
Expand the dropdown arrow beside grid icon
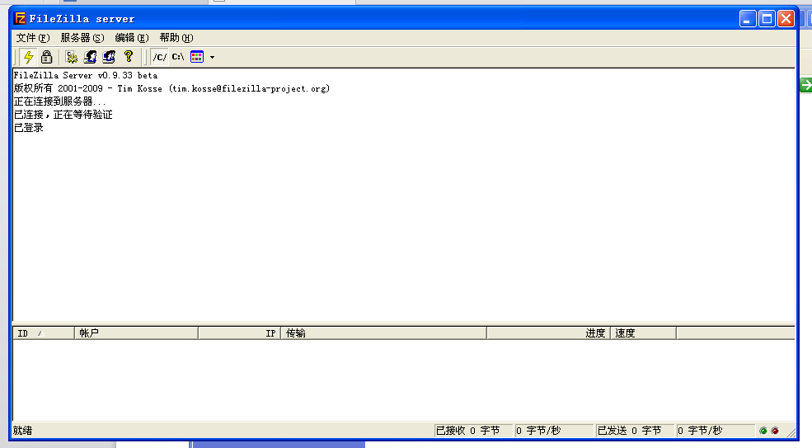(212, 58)
